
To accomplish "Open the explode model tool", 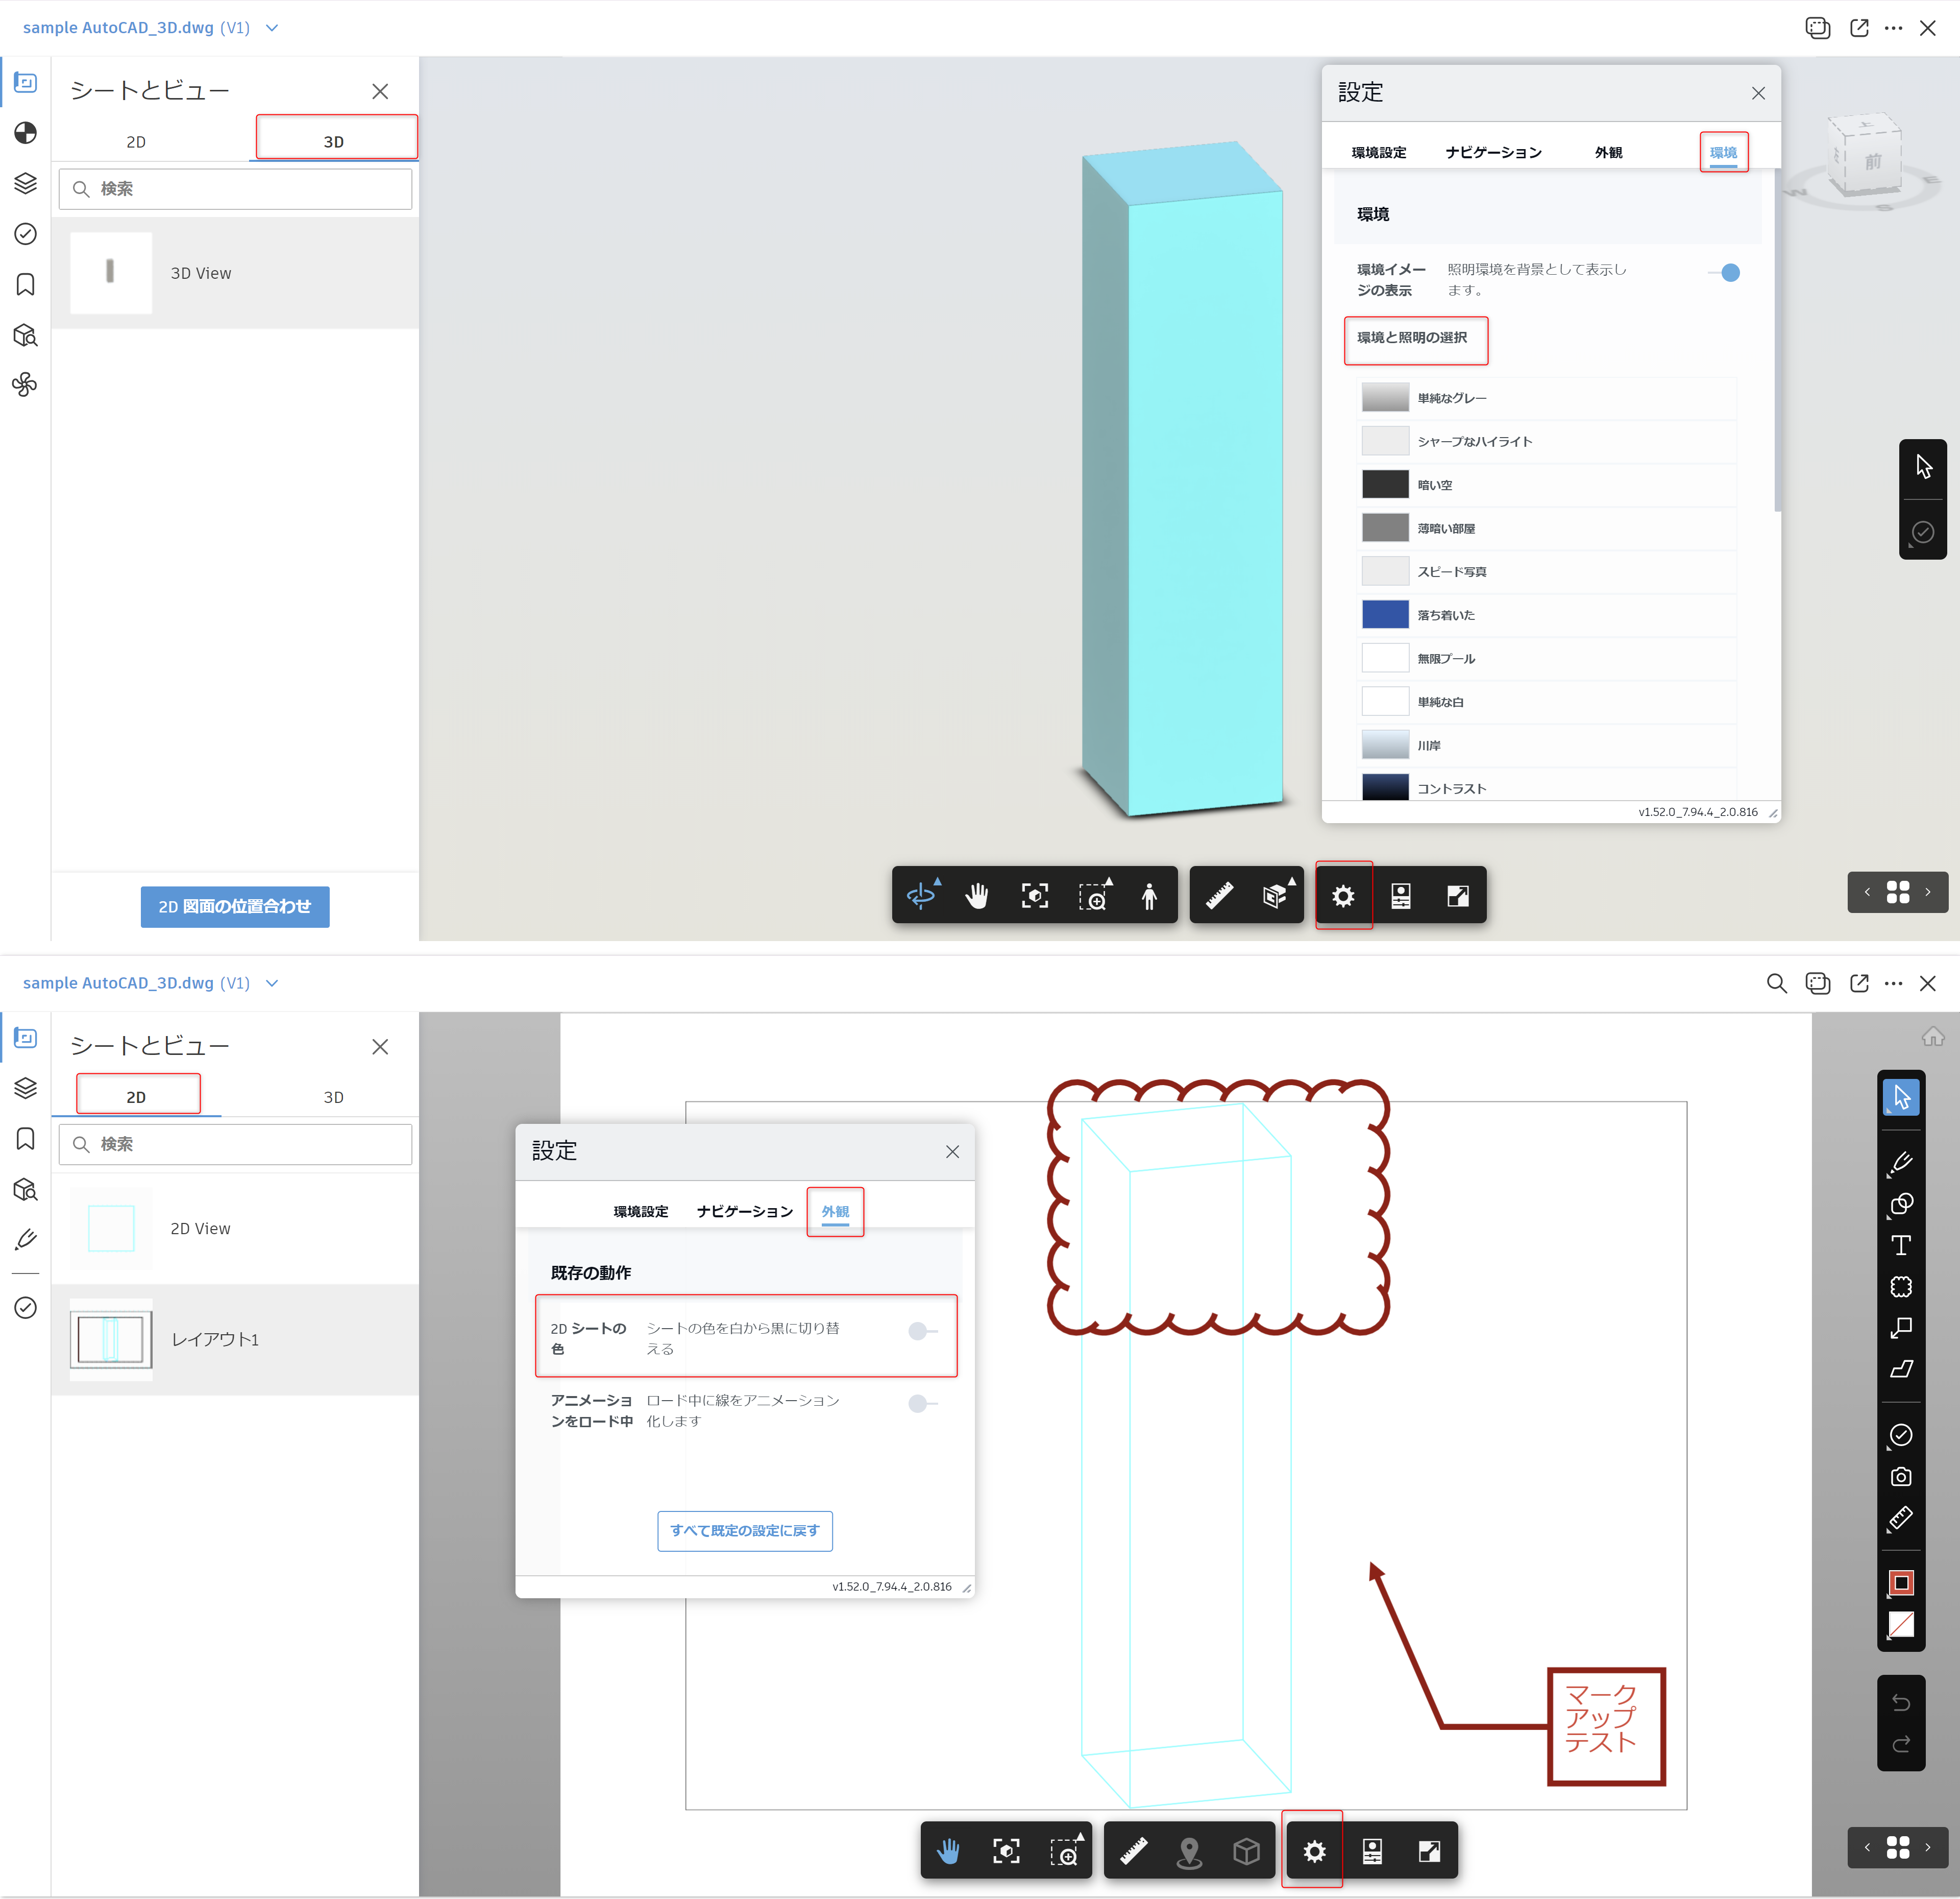I will click(1275, 896).
